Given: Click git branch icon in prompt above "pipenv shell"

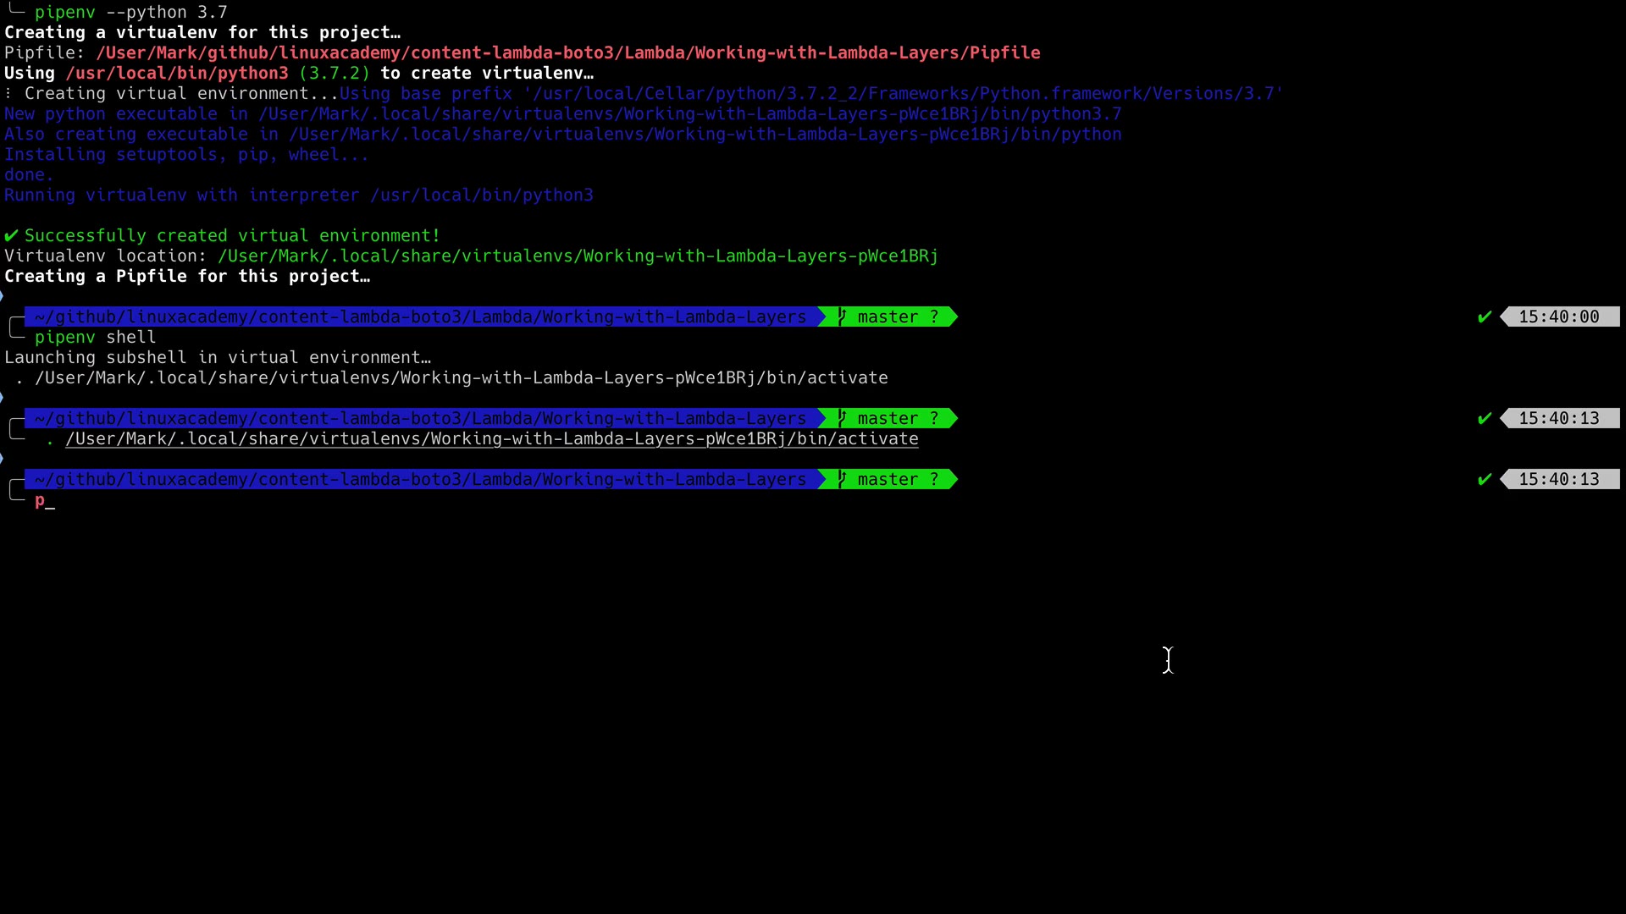Looking at the screenshot, I should pyautogui.click(x=841, y=317).
